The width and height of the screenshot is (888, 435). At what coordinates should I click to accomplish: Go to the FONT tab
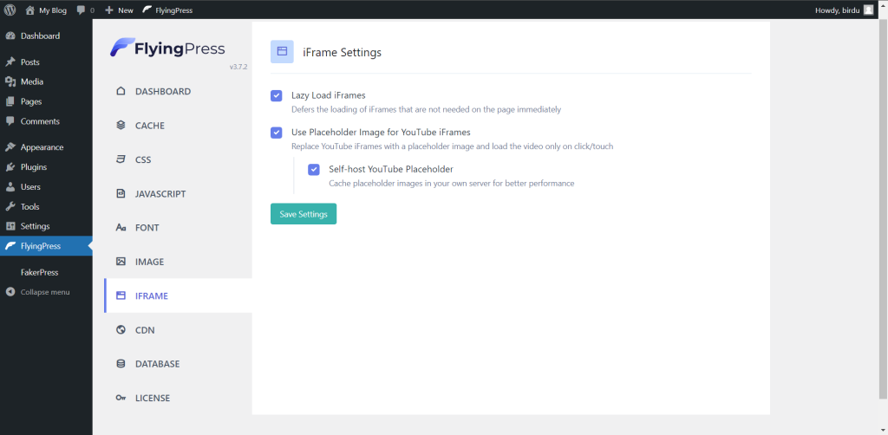pyautogui.click(x=178, y=228)
